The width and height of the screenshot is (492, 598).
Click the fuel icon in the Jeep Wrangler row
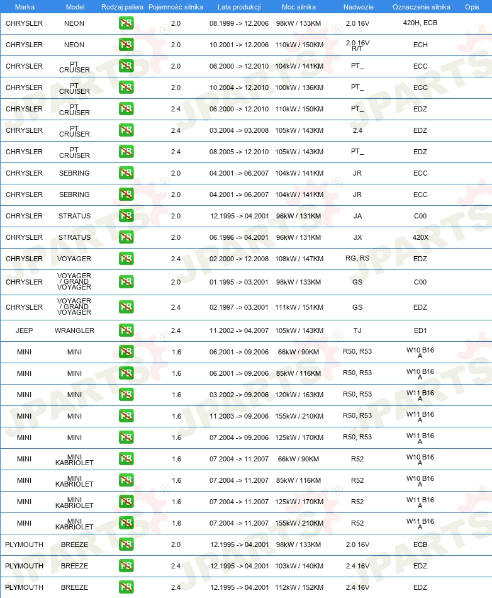pos(126,330)
